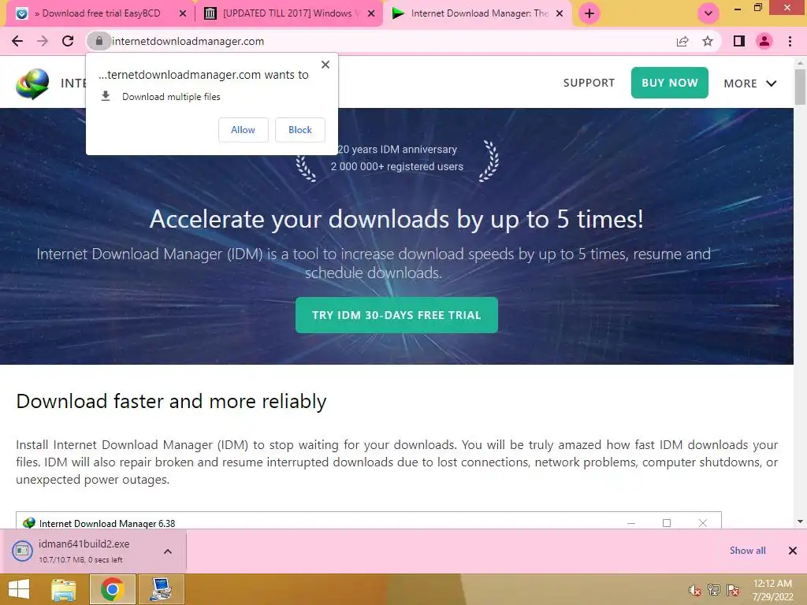Click the Download multiple files text
The height and width of the screenshot is (605, 807).
pyautogui.click(x=171, y=97)
